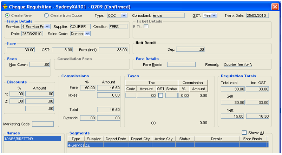The image size is (282, 155).
Task: Click the Commissions Fare amount field 16.50
Action: coord(109,87)
